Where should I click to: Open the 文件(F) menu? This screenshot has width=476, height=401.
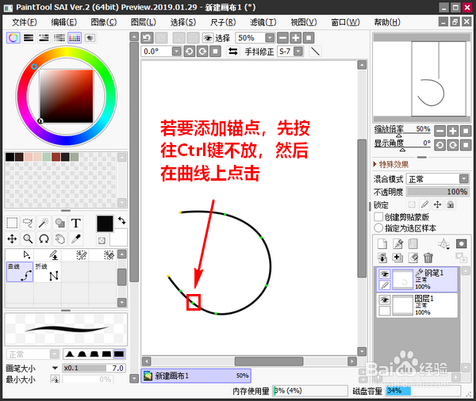[x=25, y=22]
